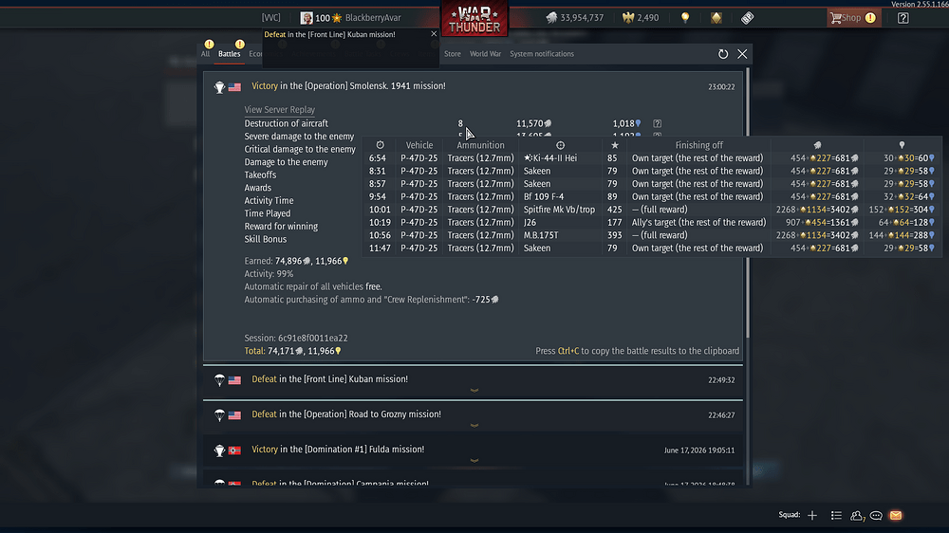The width and height of the screenshot is (949, 533).
Task: Click the Activity Time row label
Action: (x=269, y=200)
